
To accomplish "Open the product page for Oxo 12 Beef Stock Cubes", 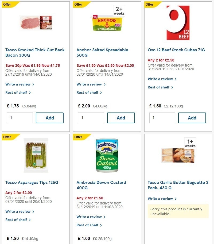I will coord(177,50).
